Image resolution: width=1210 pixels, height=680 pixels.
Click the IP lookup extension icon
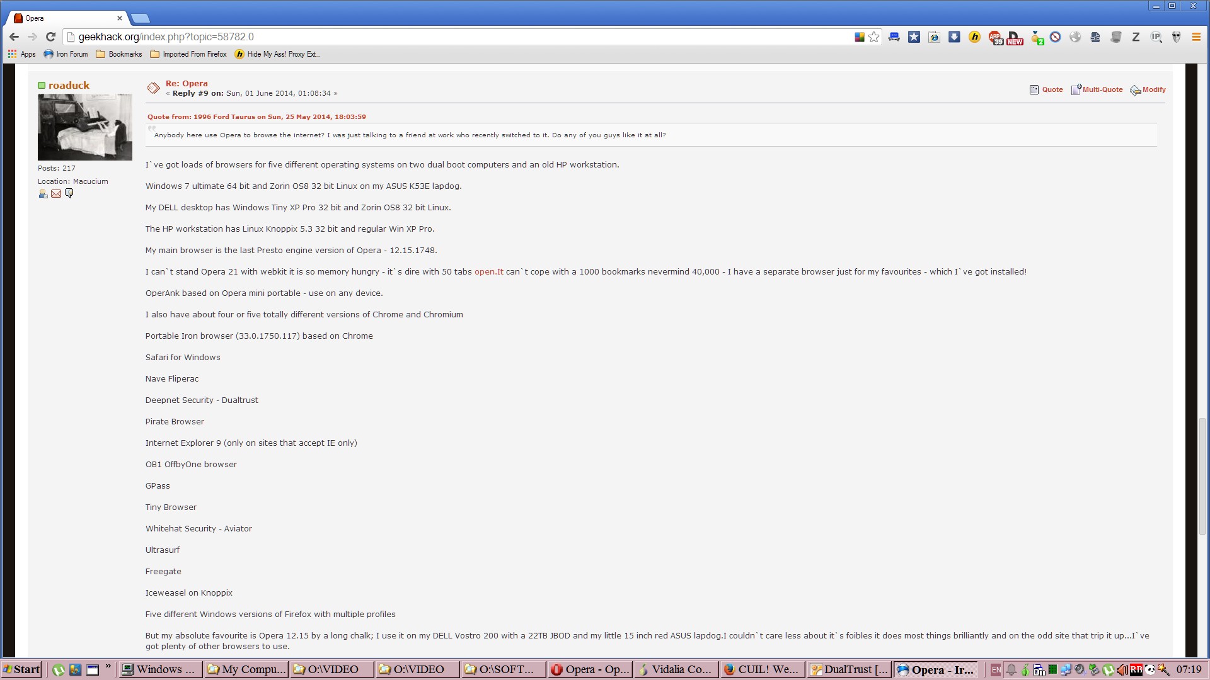(1156, 37)
